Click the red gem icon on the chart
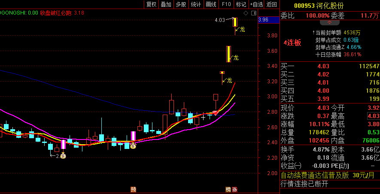This screenshot has width=380, height=194. coord(215,113)
